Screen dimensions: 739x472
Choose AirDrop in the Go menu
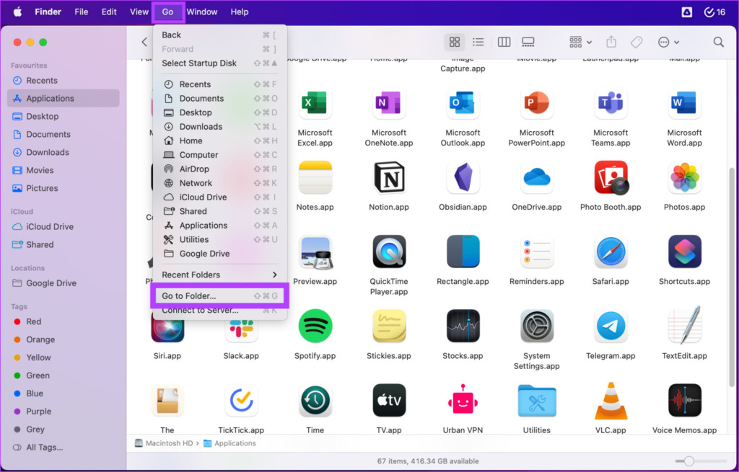pyautogui.click(x=219, y=169)
